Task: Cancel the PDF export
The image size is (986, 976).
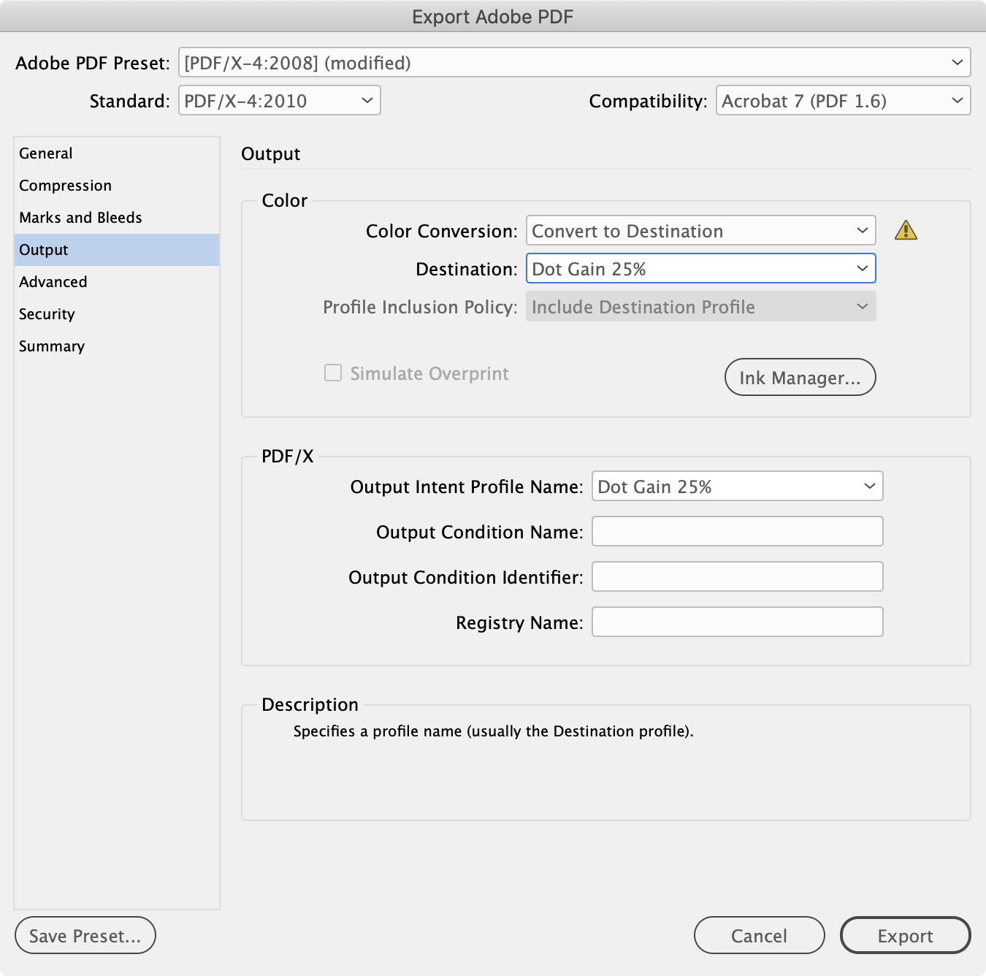Action: (x=759, y=935)
